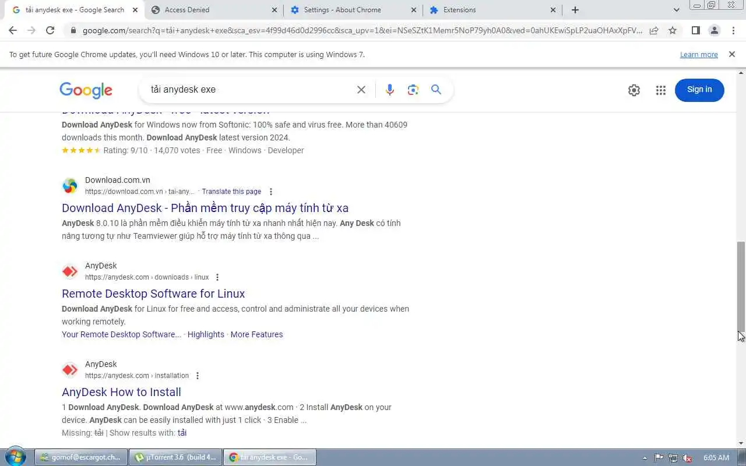
Task: Open Your Remote Desktop Software sitelink
Action: click(x=121, y=334)
